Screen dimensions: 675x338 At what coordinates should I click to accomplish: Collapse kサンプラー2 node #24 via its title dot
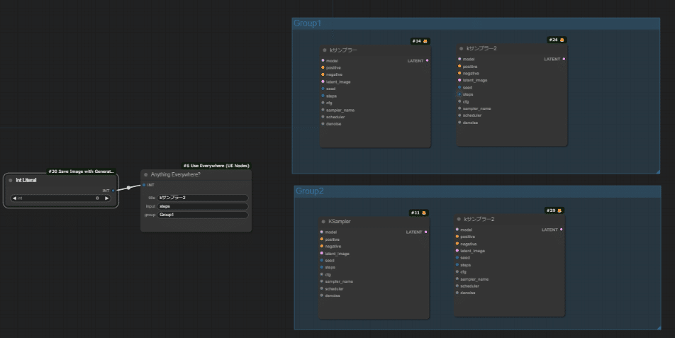[462, 49]
